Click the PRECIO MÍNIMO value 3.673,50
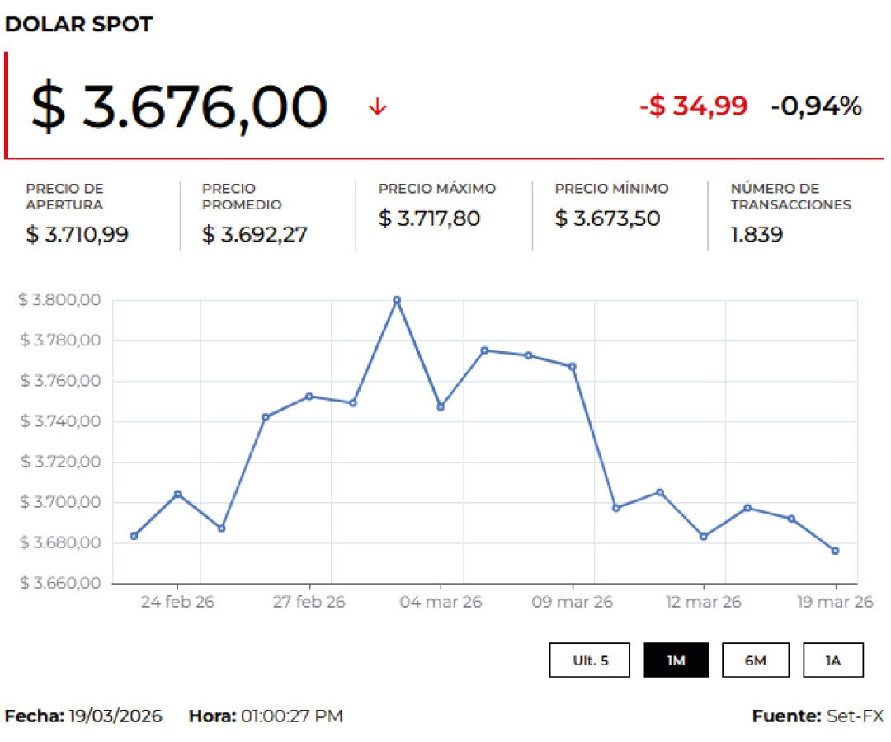Screen dimensions: 891x742 [608, 218]
